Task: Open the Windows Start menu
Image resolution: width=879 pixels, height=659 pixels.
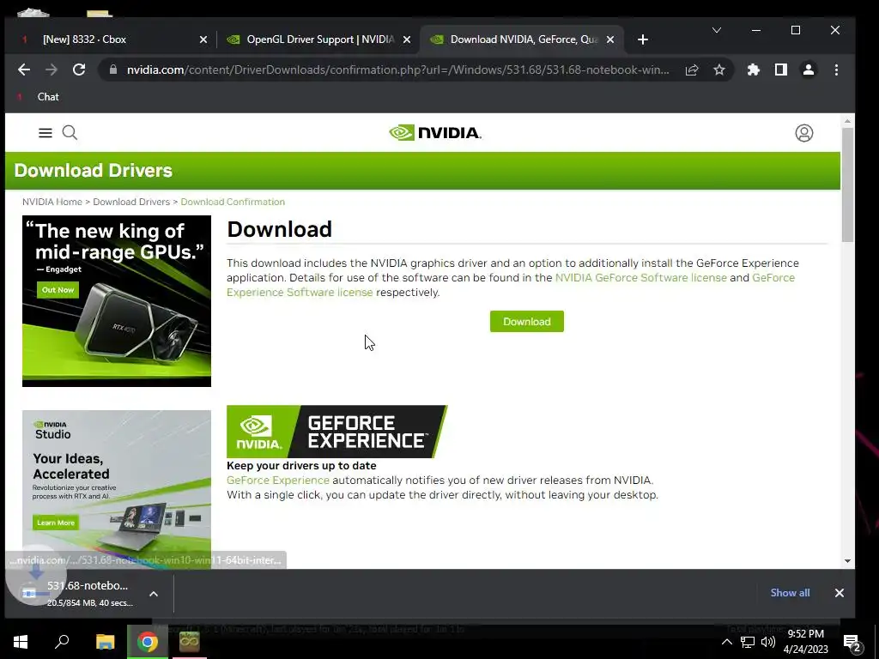Action: [x=21, y=642]
